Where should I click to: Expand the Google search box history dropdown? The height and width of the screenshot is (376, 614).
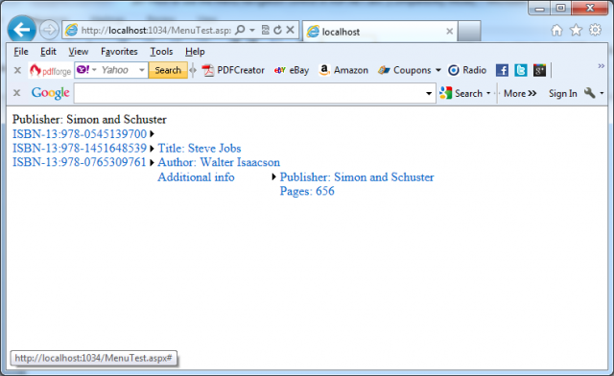click(429, 93)
